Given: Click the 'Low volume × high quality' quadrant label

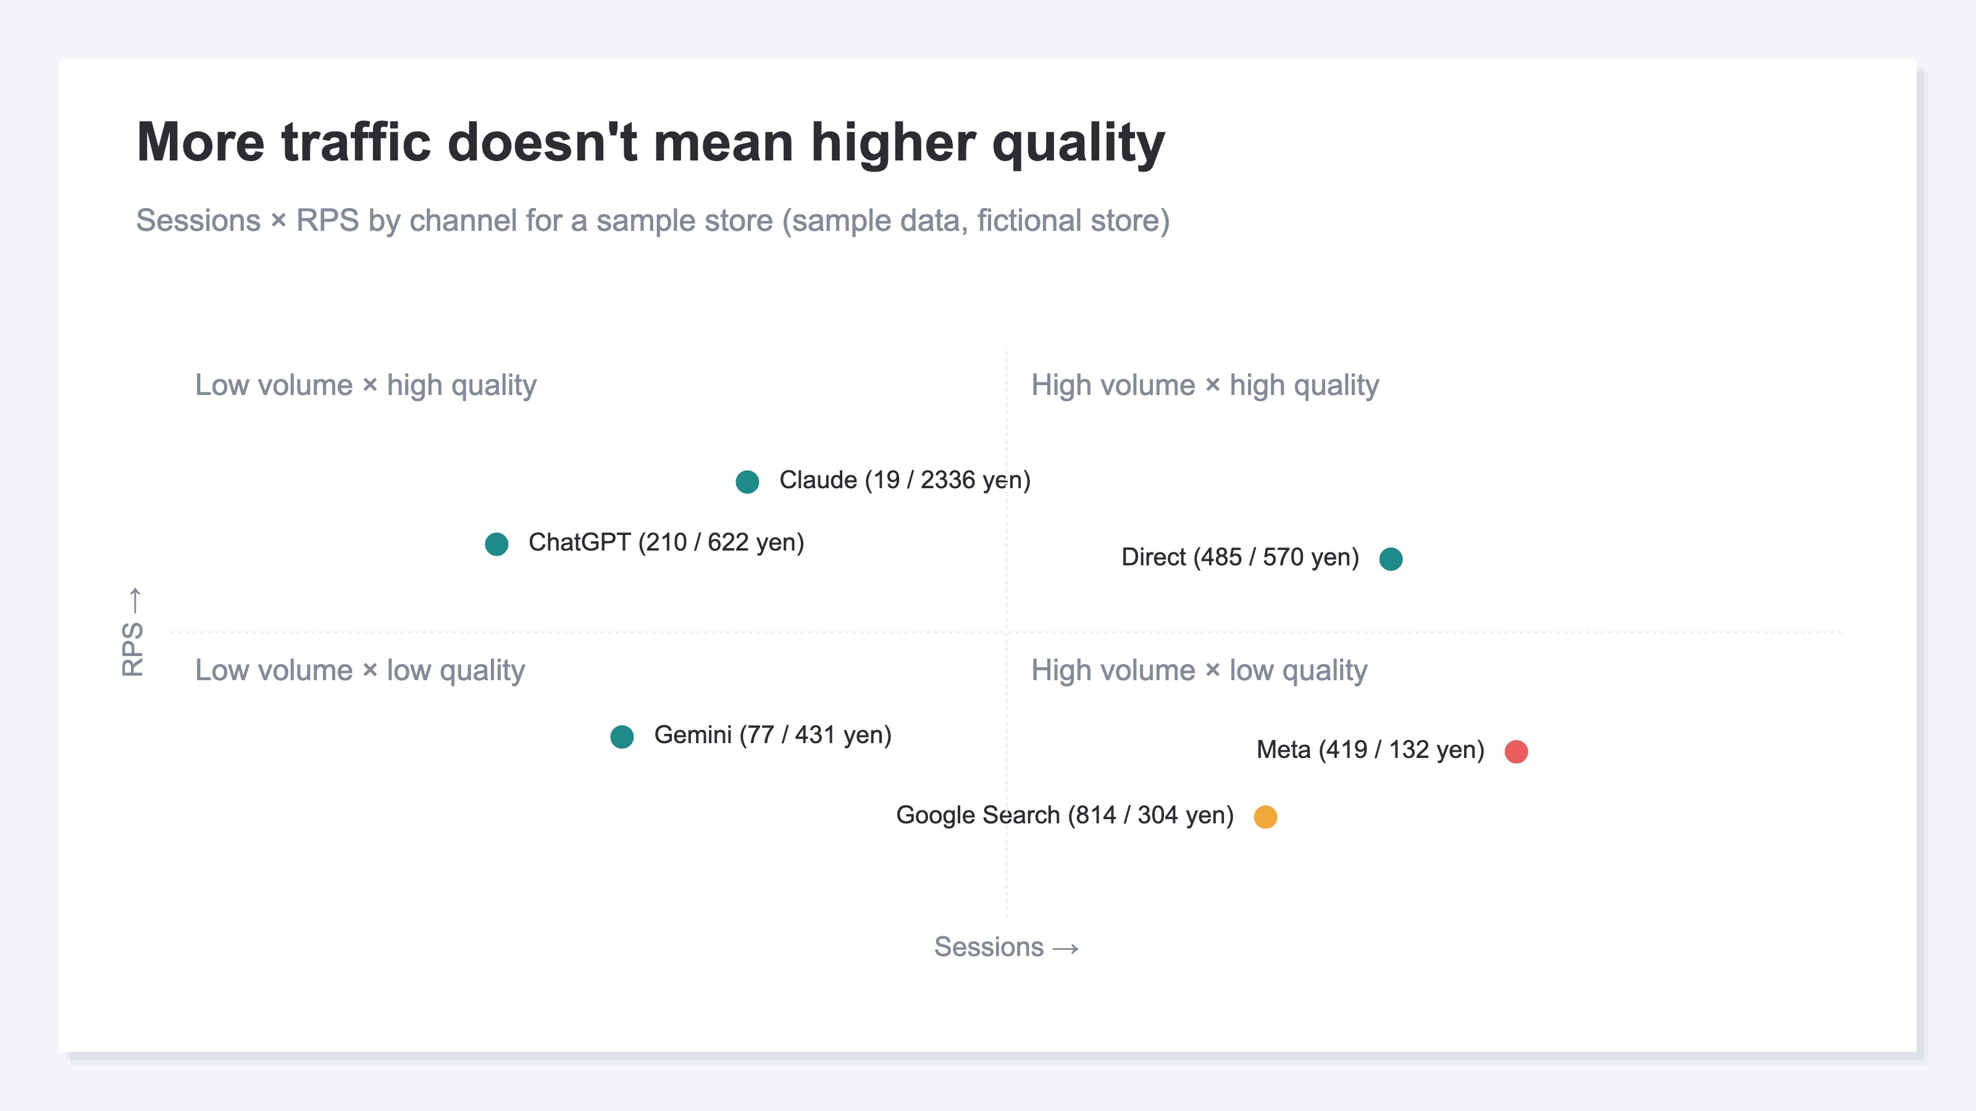Looking at the screenshot, I should (x=366, y=386).
